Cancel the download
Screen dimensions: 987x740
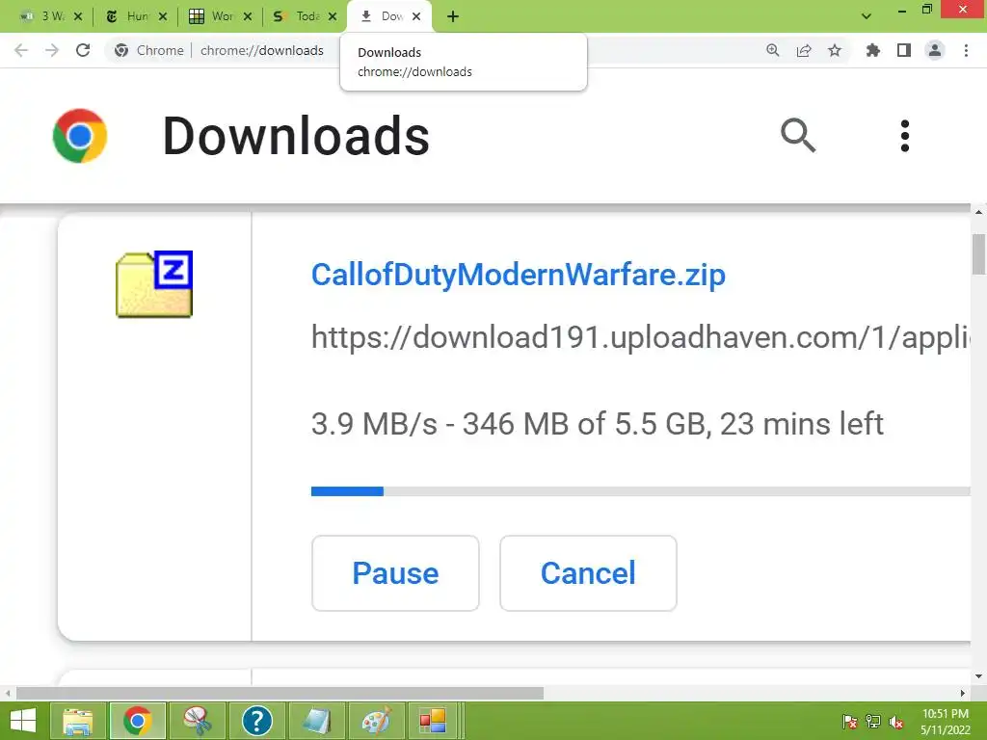click(x=588, y=573)
